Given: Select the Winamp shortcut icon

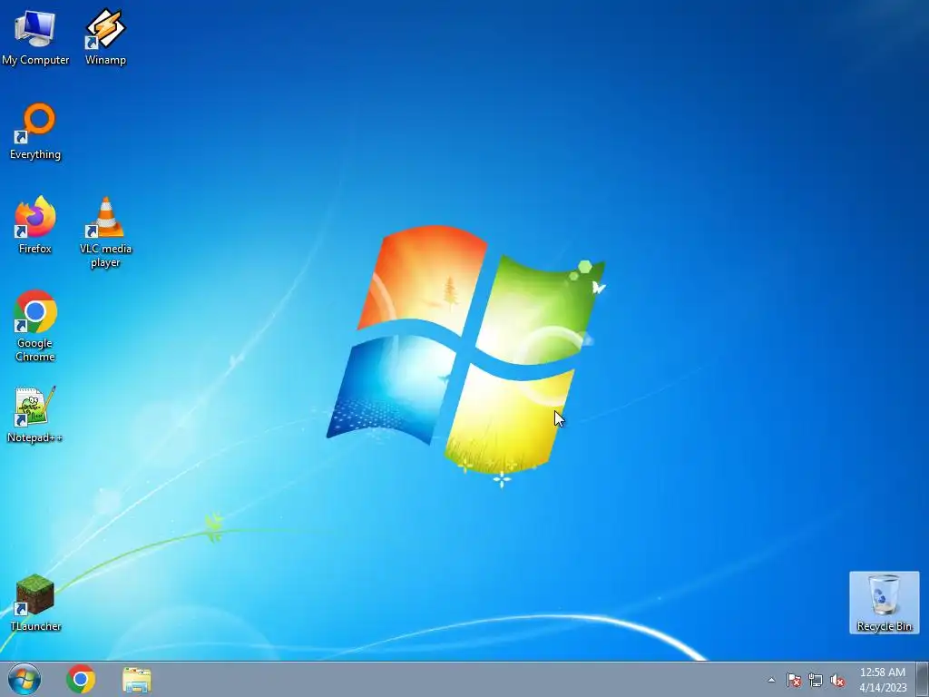Looking at the screenshot, I should tap(105, 36).
